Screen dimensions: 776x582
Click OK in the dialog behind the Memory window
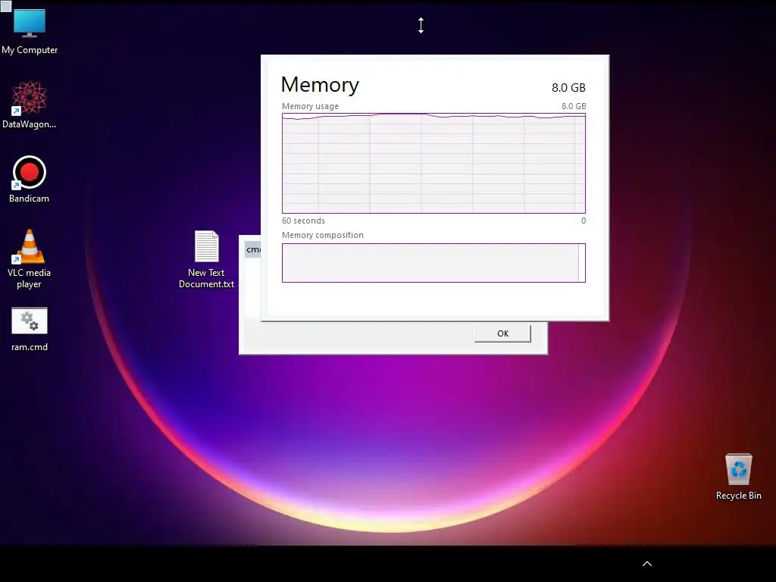click(502, 333)
